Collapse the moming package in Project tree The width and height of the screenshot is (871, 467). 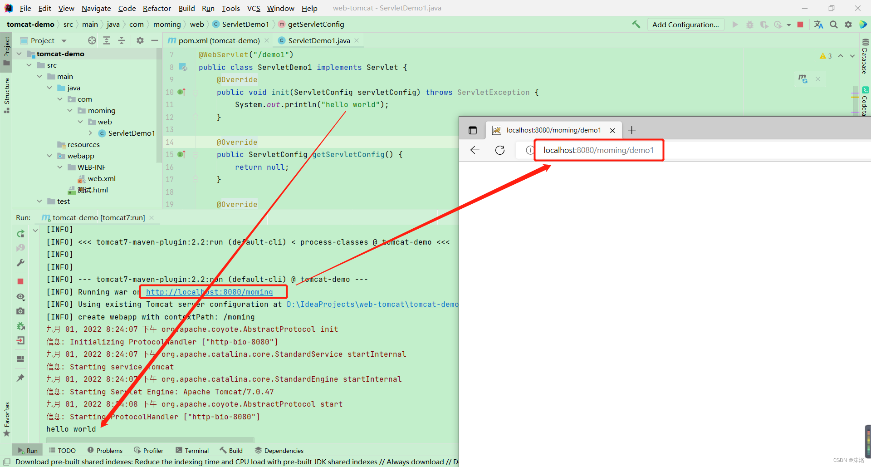click(69, 110)
